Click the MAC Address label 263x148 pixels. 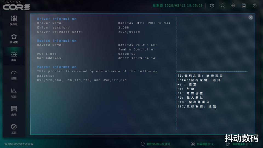pyautogui.click(x=50, y=58)
